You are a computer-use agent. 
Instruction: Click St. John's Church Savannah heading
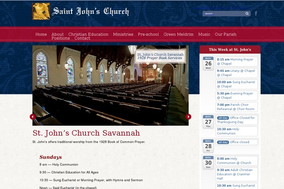tap(86, 133)
